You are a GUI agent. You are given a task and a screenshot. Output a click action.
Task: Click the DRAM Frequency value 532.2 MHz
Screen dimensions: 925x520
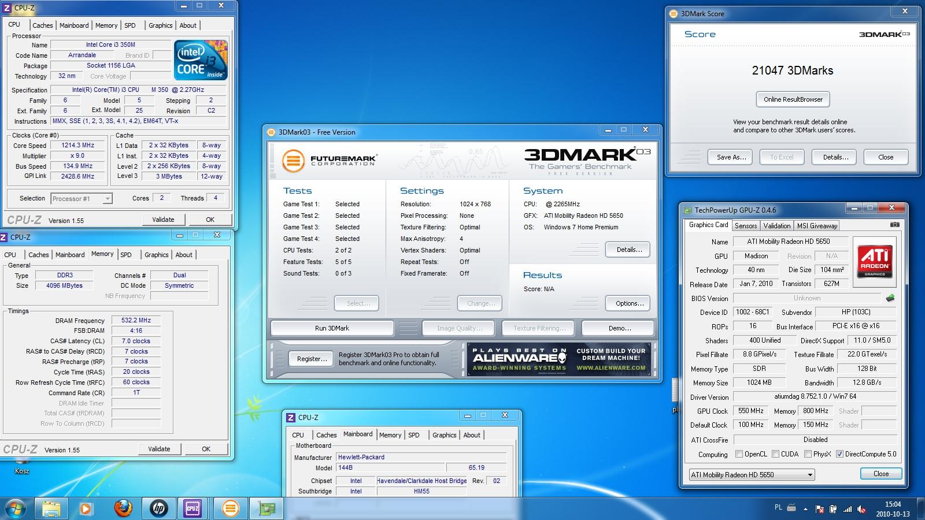click(x=136, y=320)
